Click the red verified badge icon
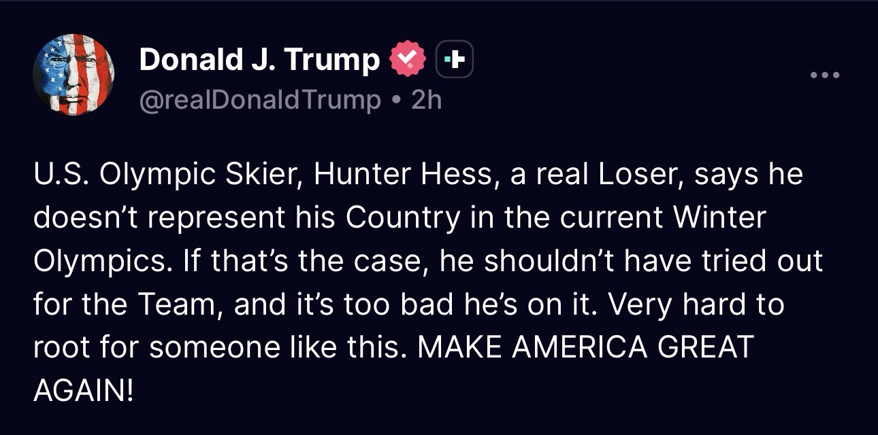 point(407,61)
